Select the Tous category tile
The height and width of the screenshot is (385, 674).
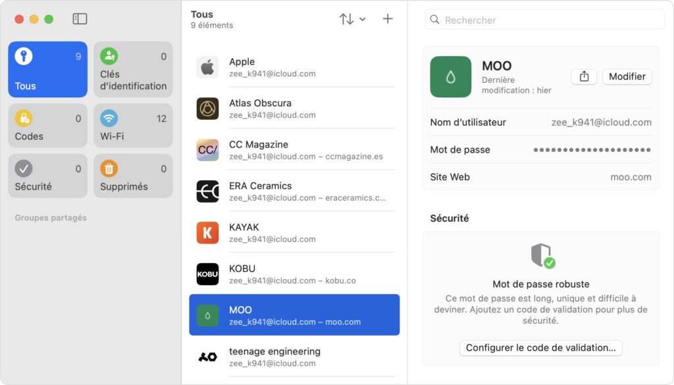click(x=48, y=70)
